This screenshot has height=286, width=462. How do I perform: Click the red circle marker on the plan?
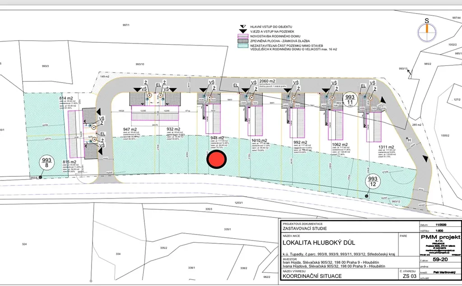[x=217, y=160]
